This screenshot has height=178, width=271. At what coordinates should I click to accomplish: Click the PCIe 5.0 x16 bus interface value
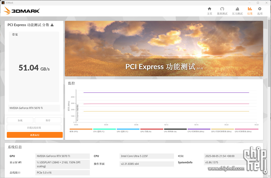[62, 173]
